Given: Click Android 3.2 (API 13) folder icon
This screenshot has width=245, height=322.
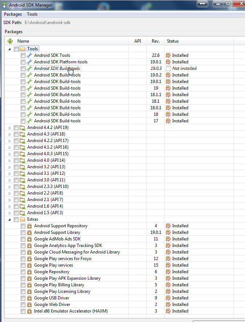Looking at the screenshot, I should (x=22, y=167).
